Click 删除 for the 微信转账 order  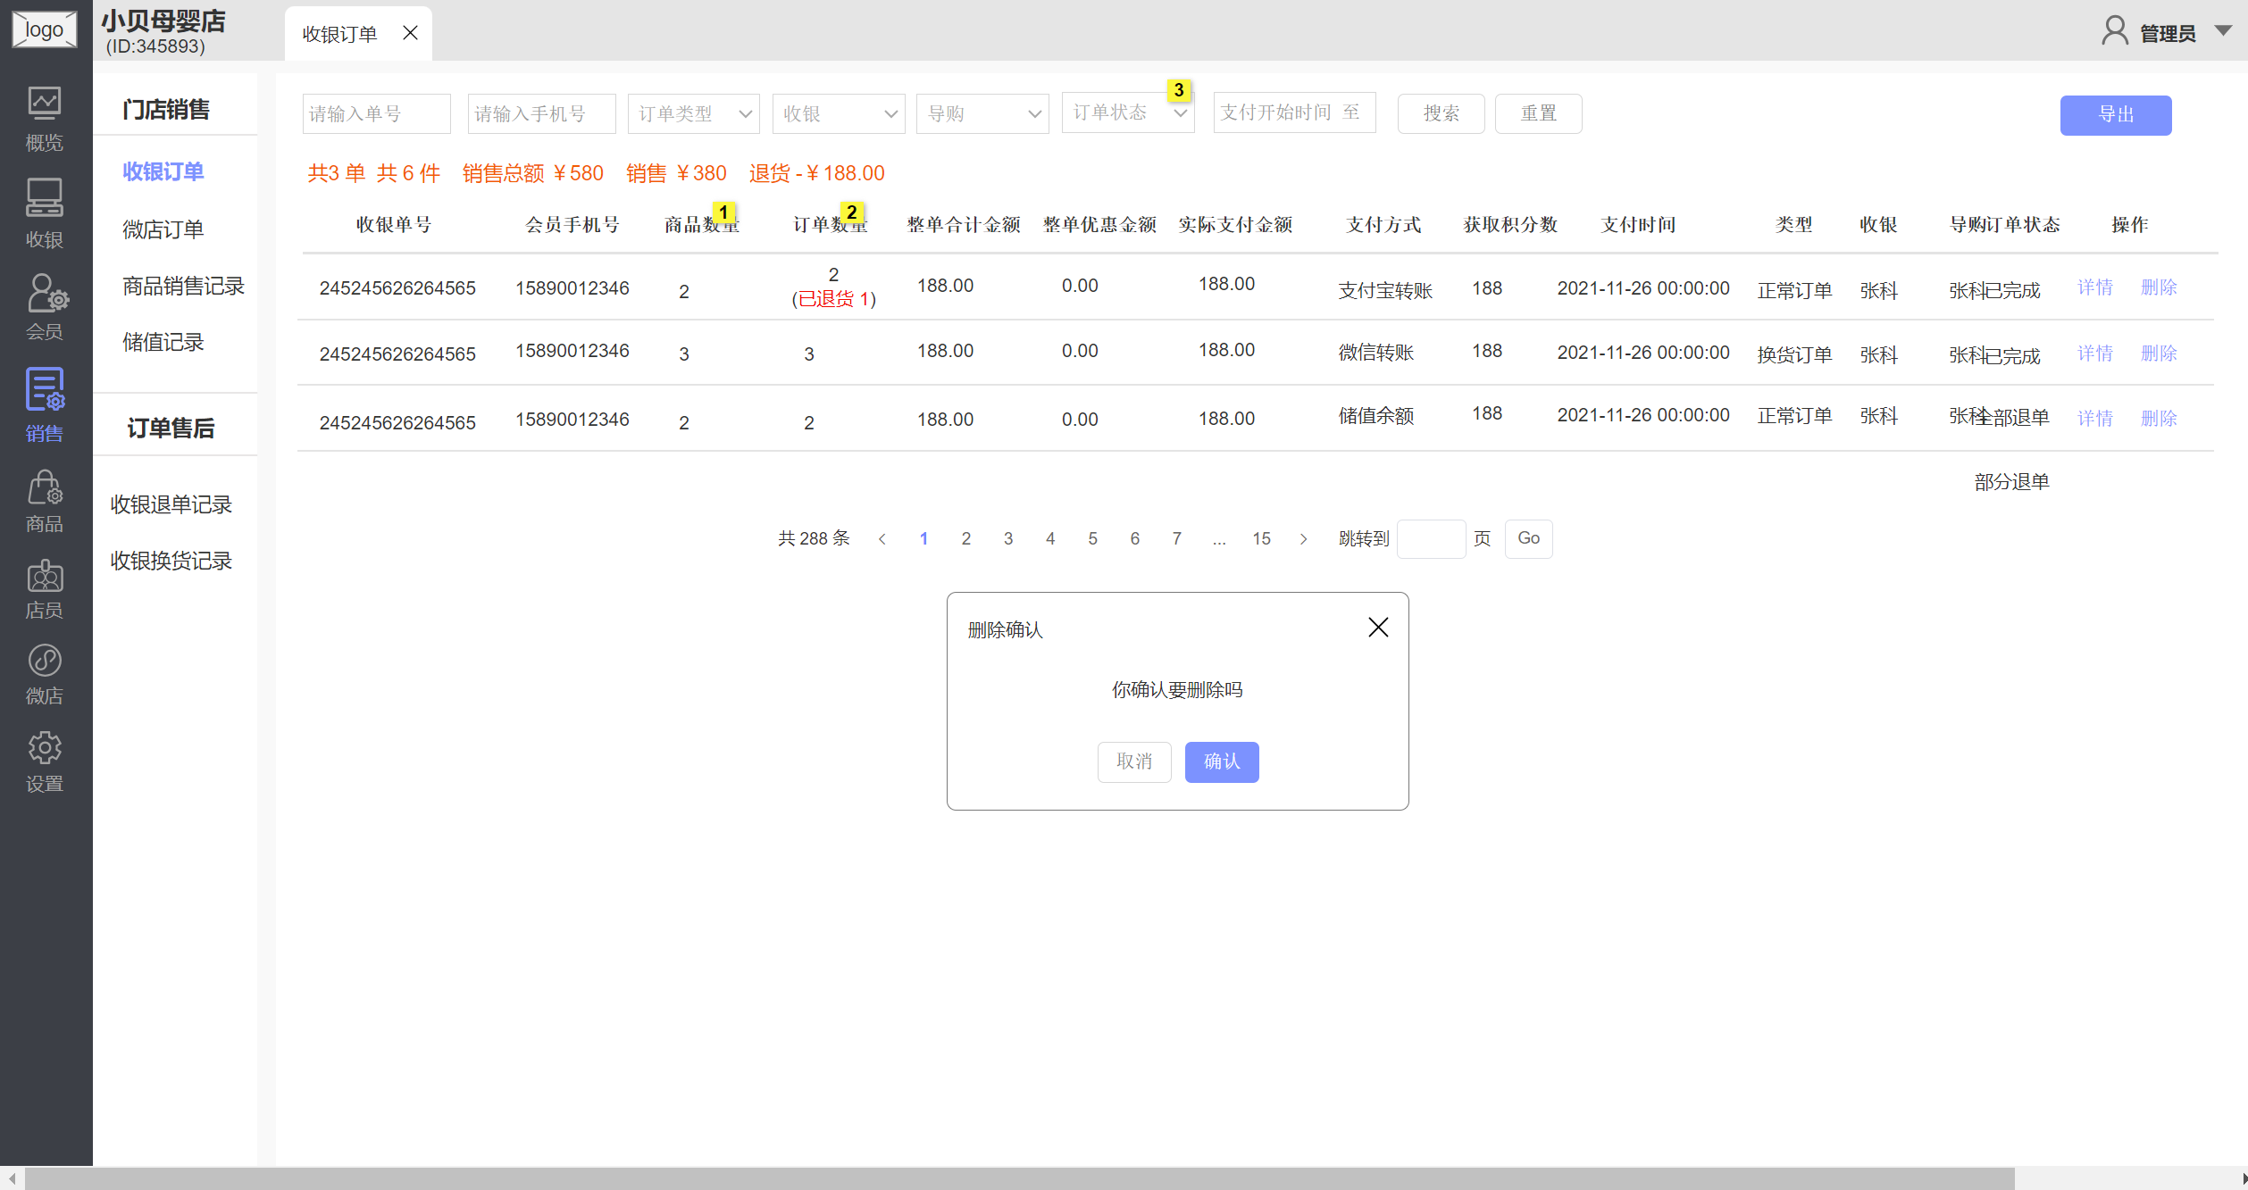(2160, 354)
